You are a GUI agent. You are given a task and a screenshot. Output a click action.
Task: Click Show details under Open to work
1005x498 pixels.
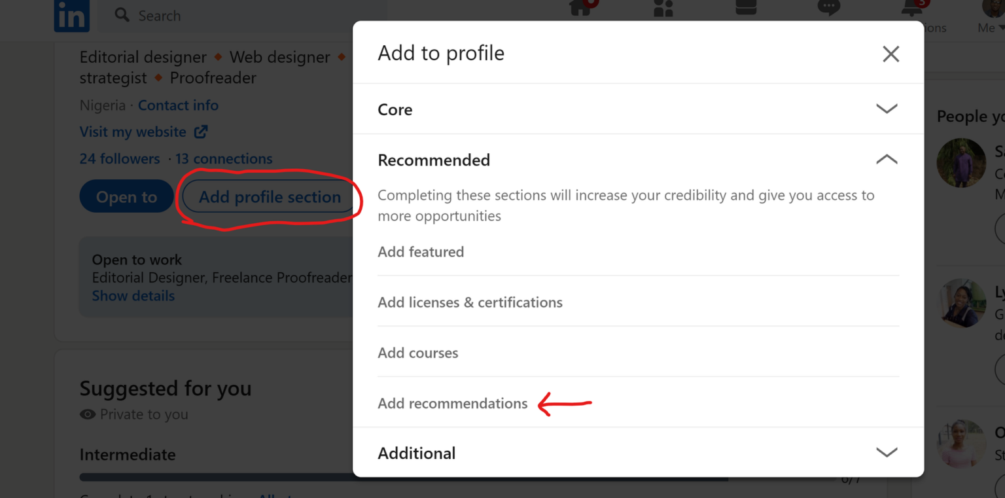133,296
